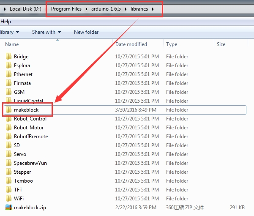Click the TFT folder name
Viewport: 254px width, 216px height.
point(18,190)
